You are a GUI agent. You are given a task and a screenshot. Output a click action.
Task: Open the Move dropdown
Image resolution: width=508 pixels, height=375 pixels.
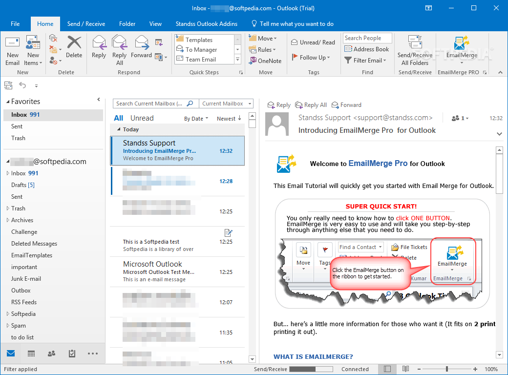pyautogui.click(x=263, y=38)
